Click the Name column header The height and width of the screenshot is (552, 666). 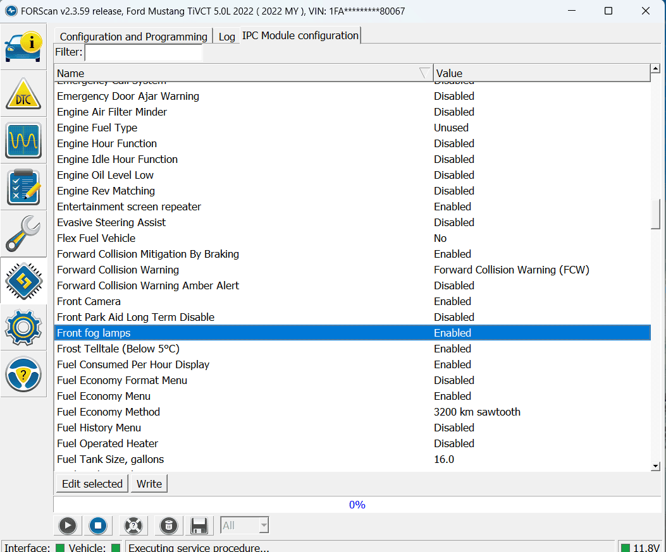[x=244, y=73]
